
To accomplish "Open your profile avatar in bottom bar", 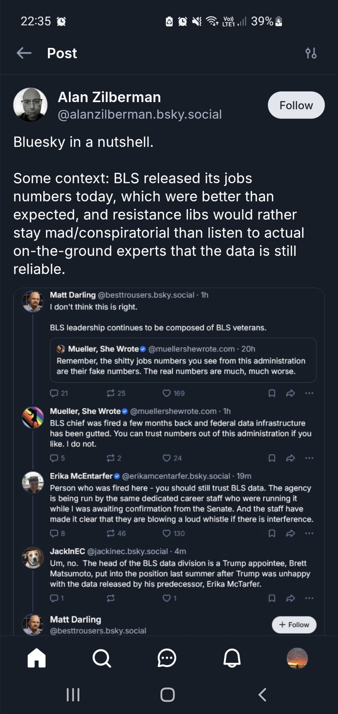I will (x=297, y=658).
